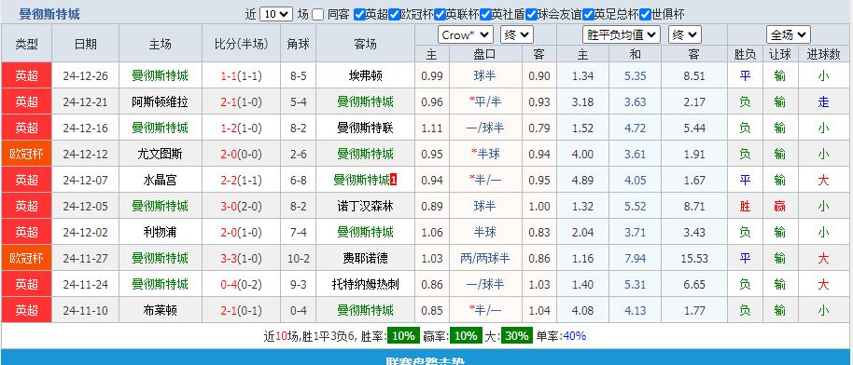Click the date 24-12-05

click(86, 207)
